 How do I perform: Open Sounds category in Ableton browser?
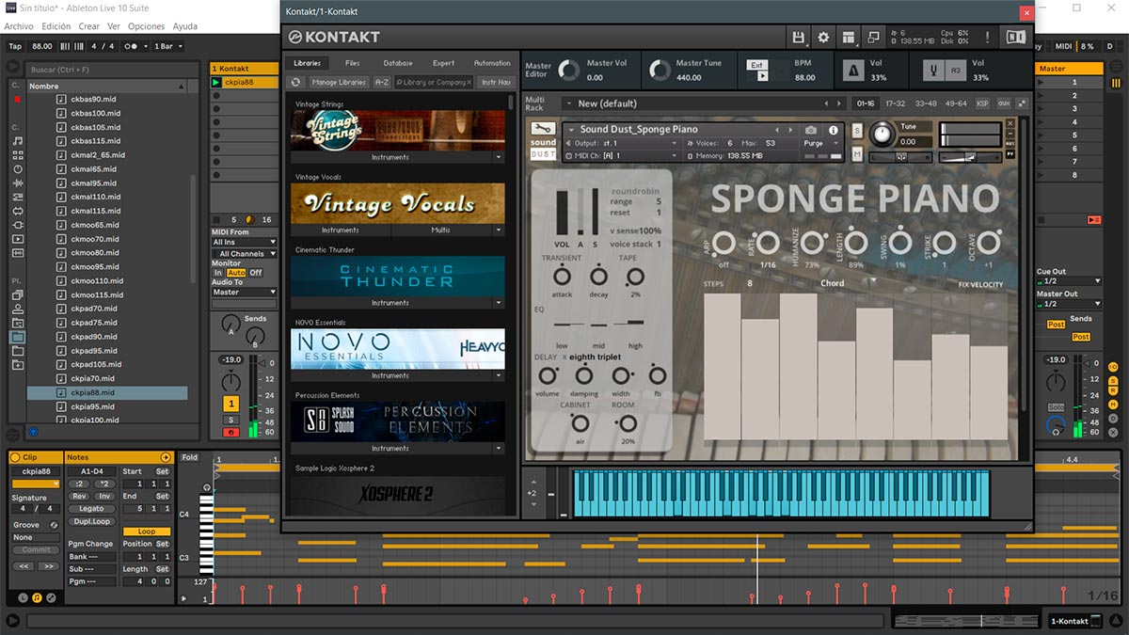click(x=18, y=140)
